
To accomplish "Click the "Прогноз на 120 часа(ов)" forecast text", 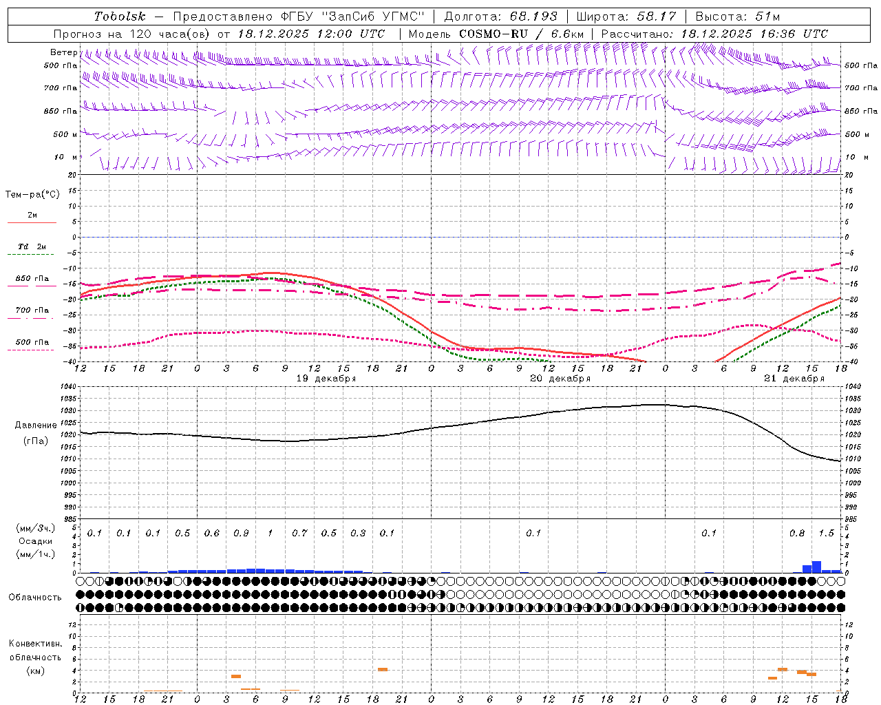I will tap(132, 34).
